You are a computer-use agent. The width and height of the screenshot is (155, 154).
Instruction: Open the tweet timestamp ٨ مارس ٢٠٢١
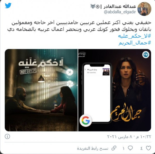[x=129, y=137]
